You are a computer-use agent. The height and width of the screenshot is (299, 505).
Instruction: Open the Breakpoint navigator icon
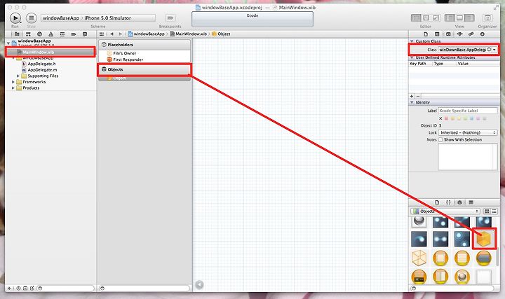point(74,34)
